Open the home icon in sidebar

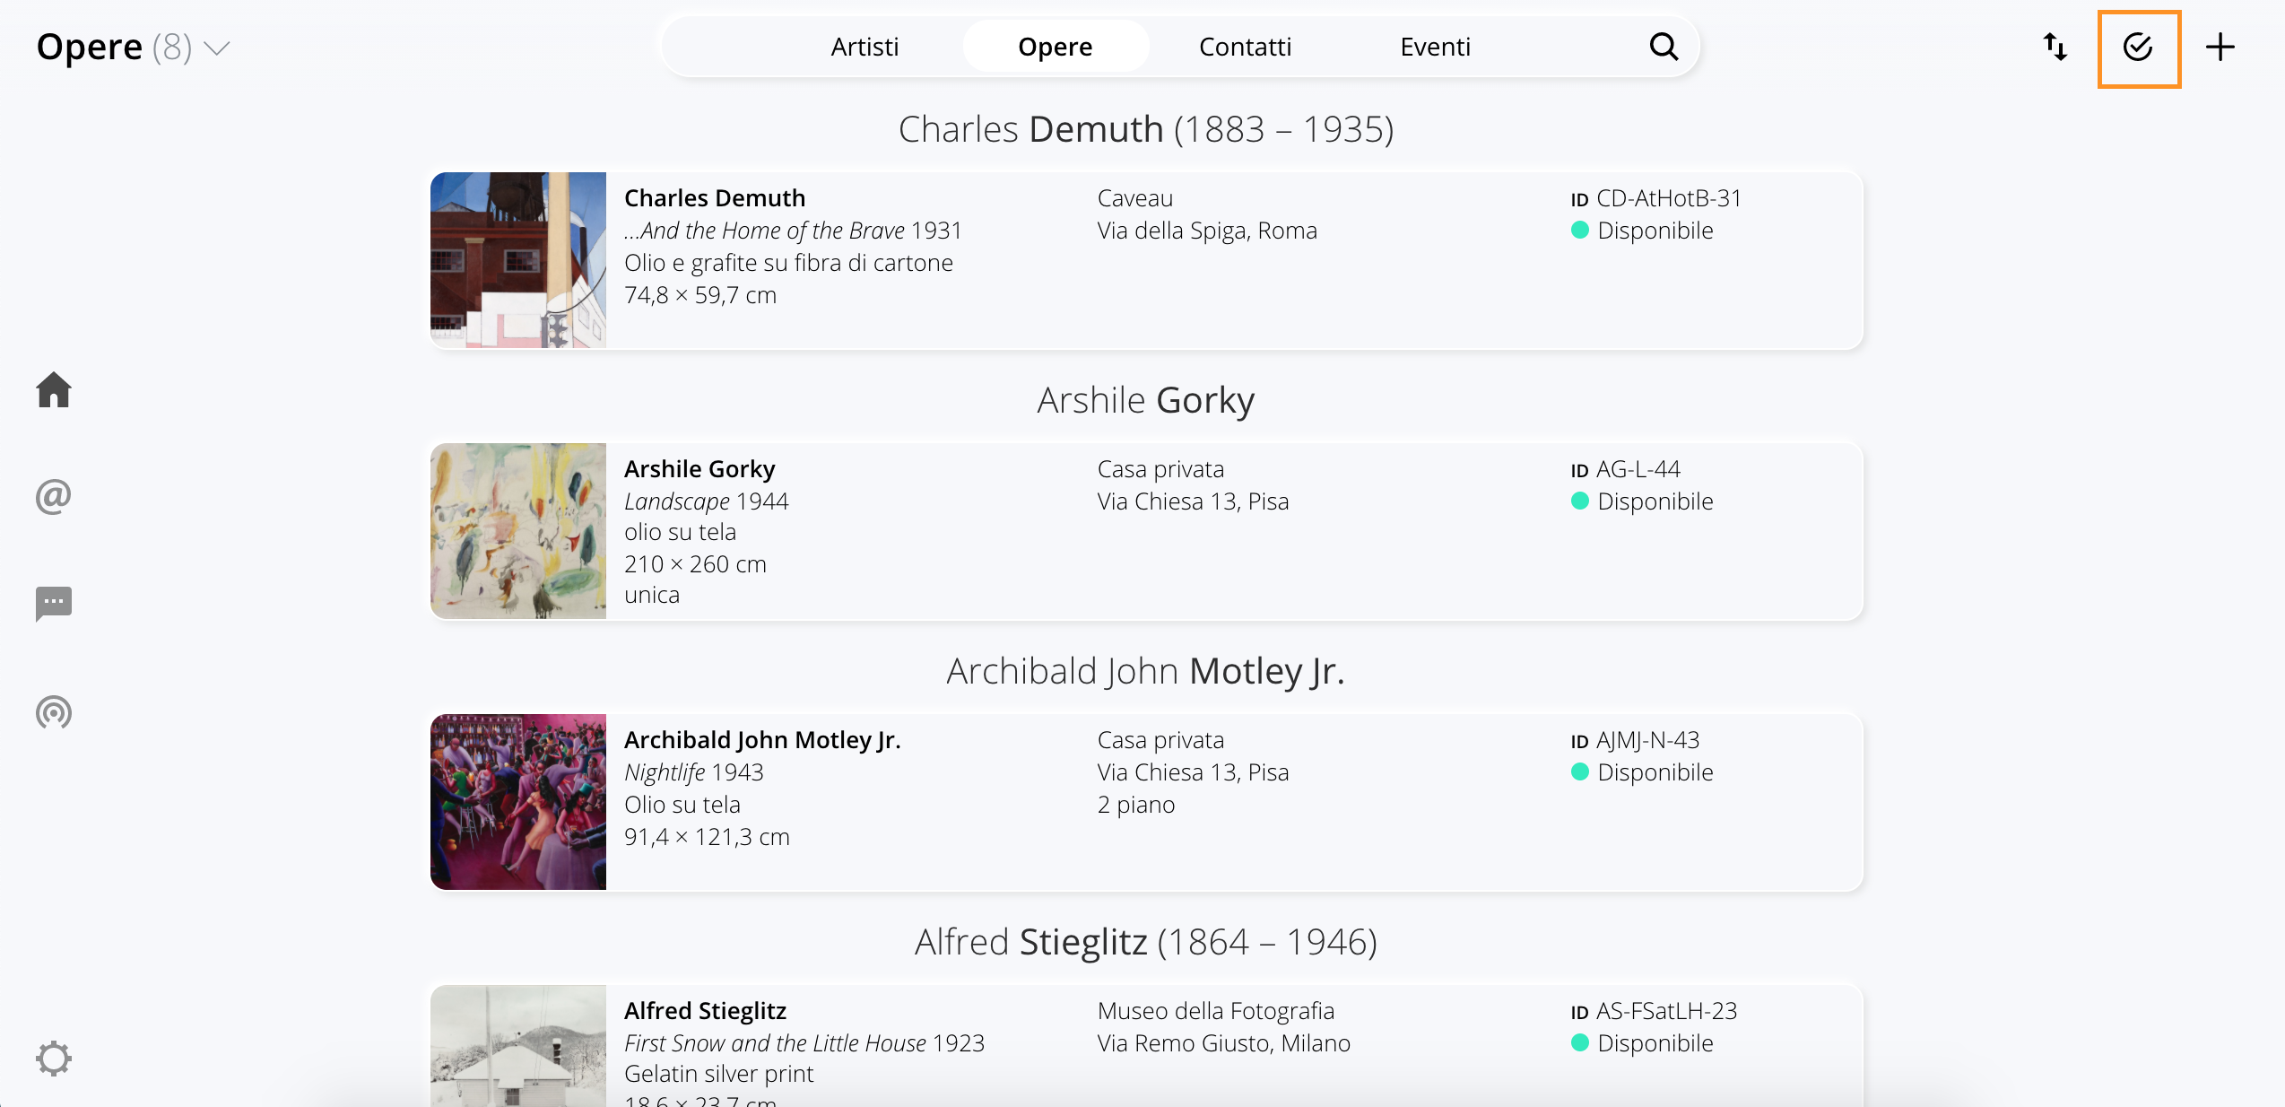54,390
